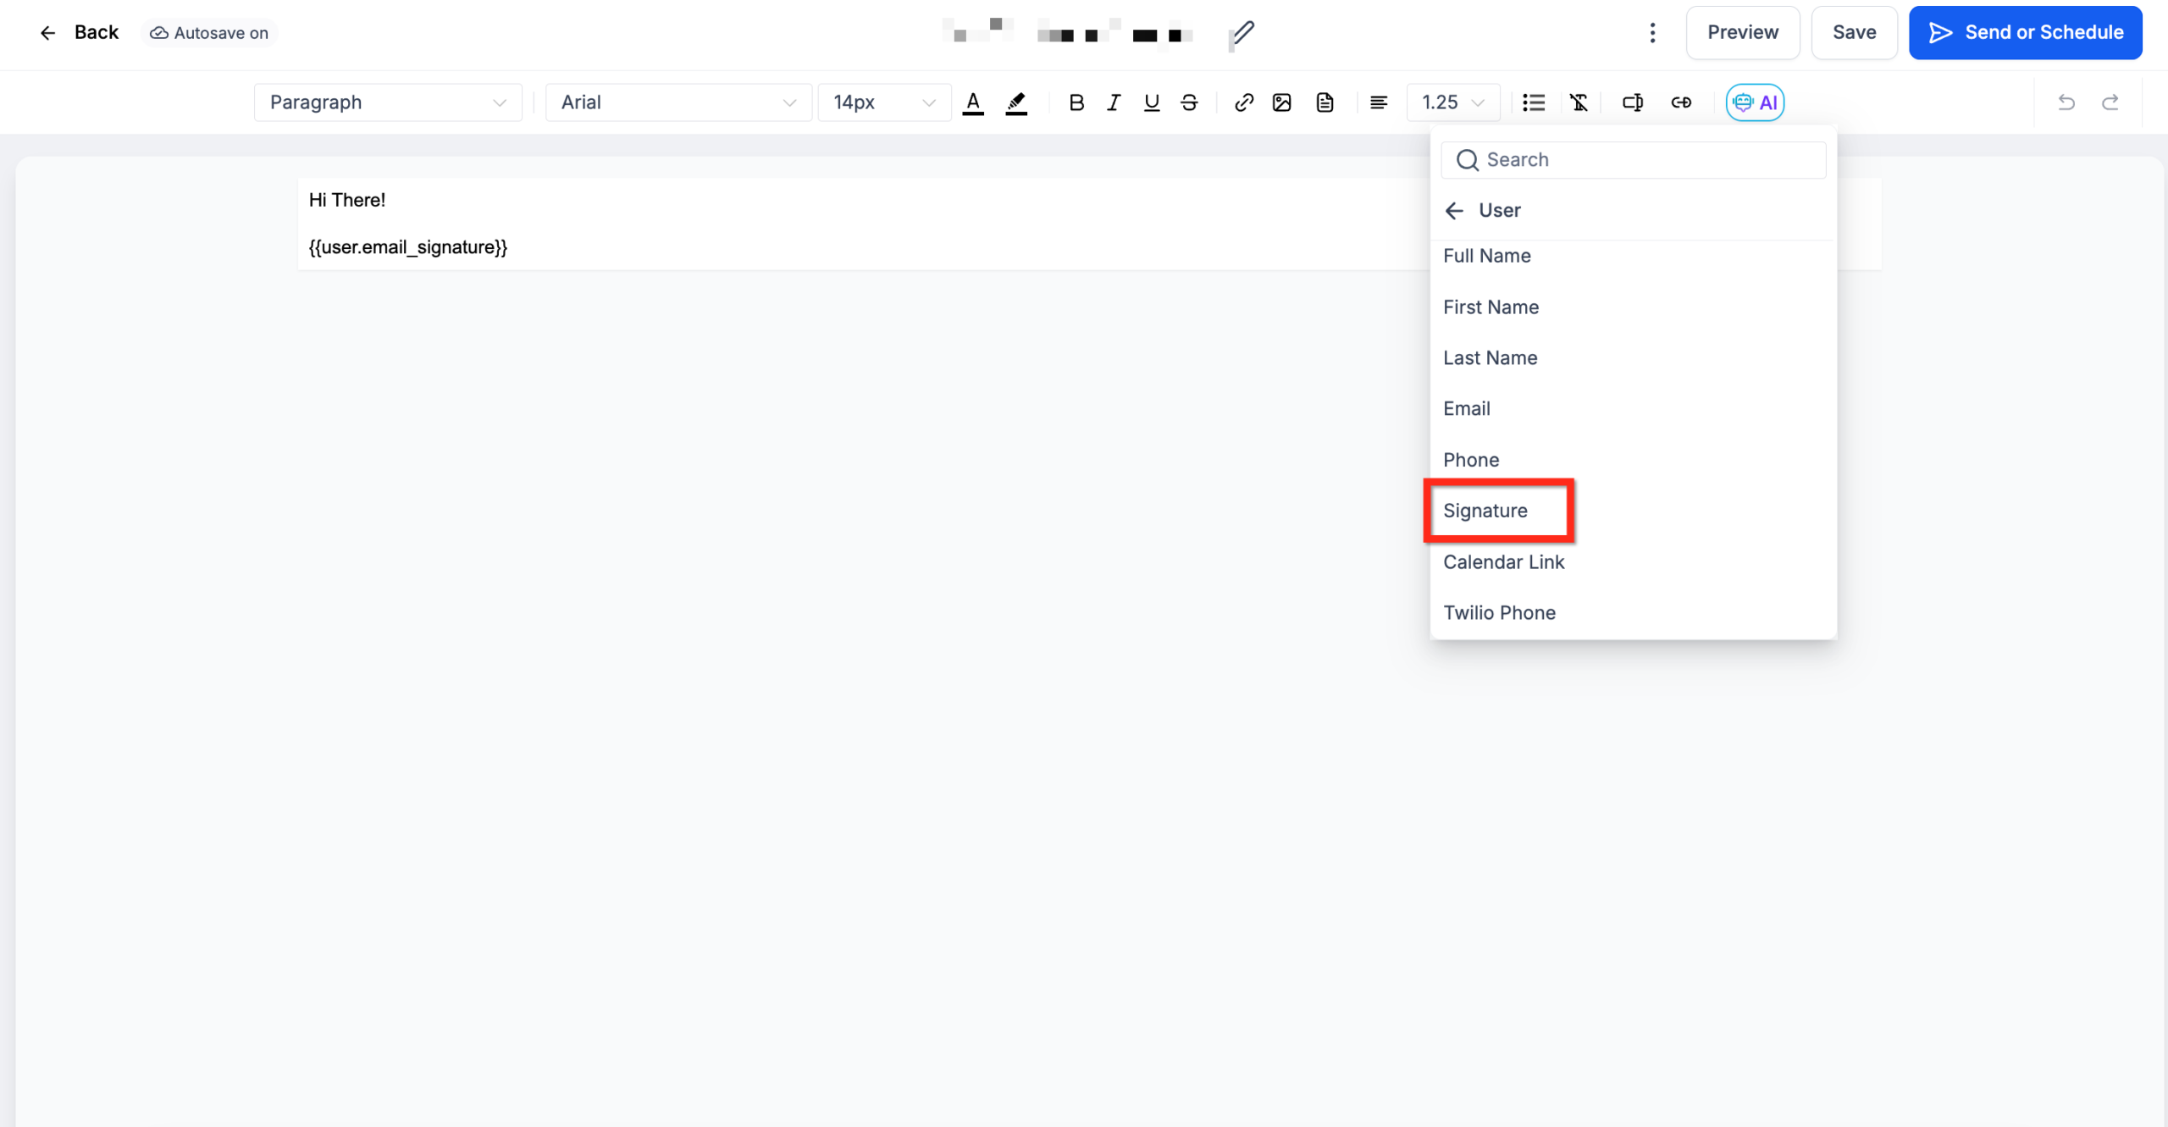The width and height of the screenshot is (2168, 1127).
Task: Click the bulleted list icon
Action: 1534,102
